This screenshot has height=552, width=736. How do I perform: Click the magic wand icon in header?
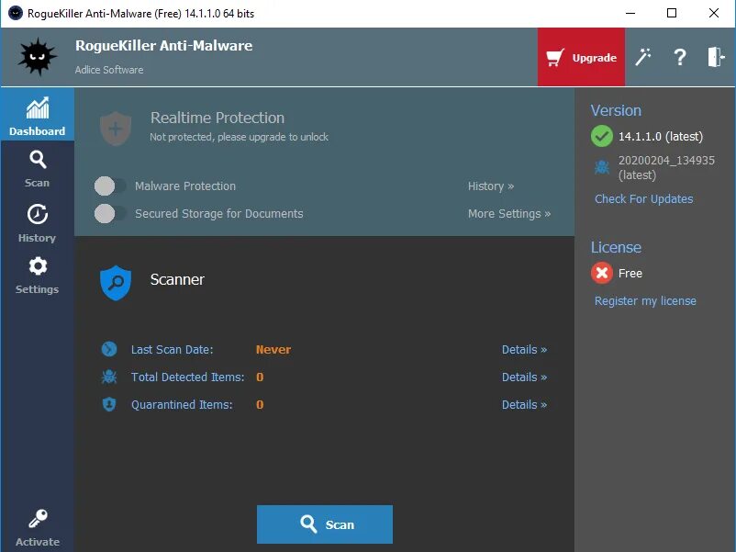click(x=643, y=57)
